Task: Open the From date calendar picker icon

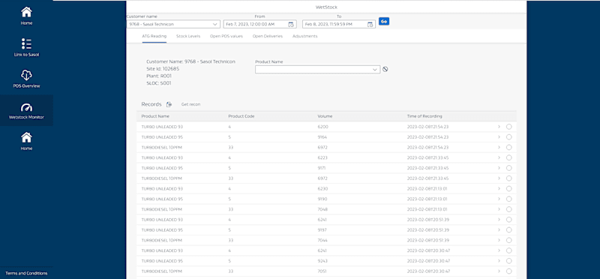Action: [291, 25]
